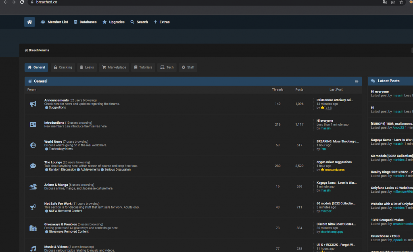Open the Databases navigation link

[x=85, y=22]
